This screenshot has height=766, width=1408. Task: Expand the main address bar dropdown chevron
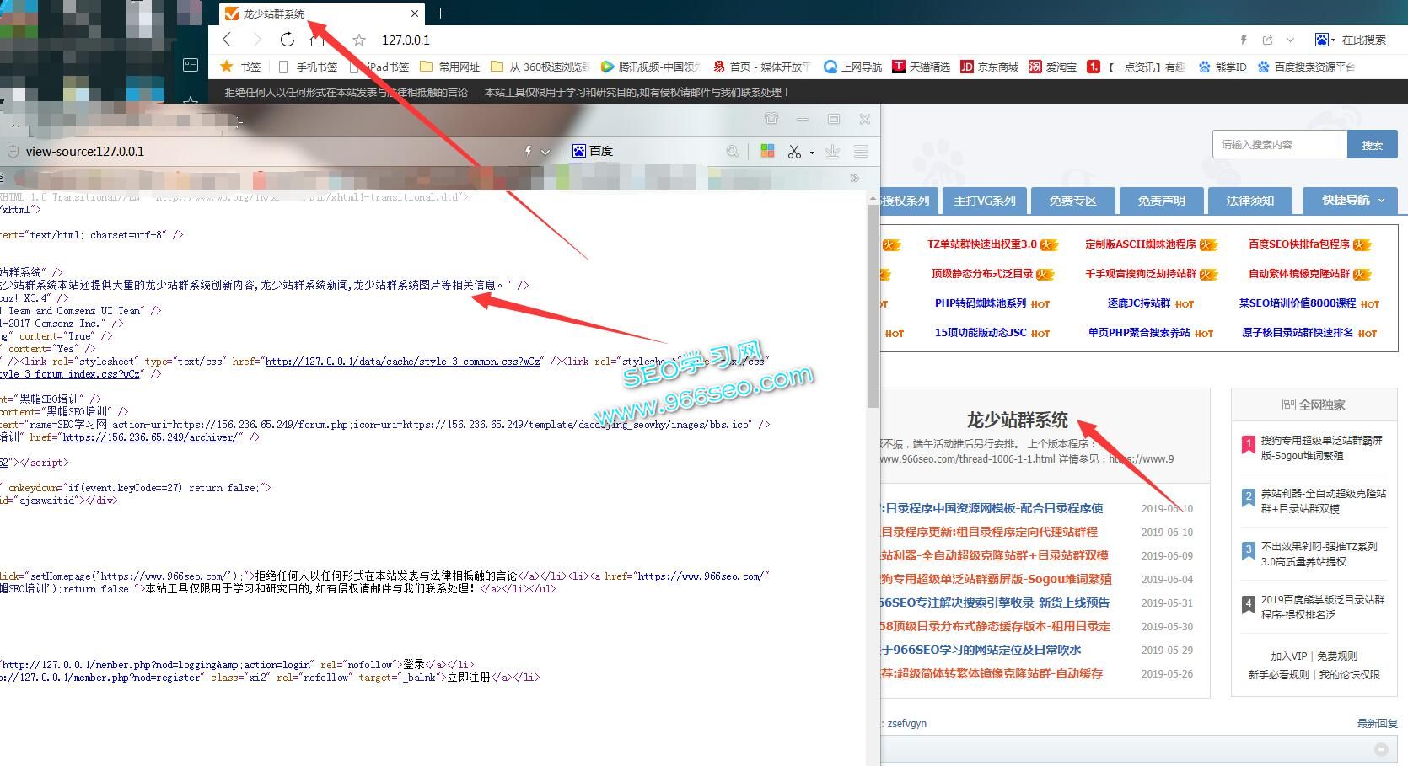coord(1290,40)
